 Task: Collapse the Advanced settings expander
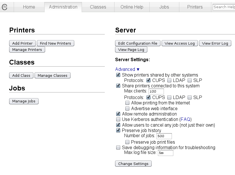click(127, 69)
